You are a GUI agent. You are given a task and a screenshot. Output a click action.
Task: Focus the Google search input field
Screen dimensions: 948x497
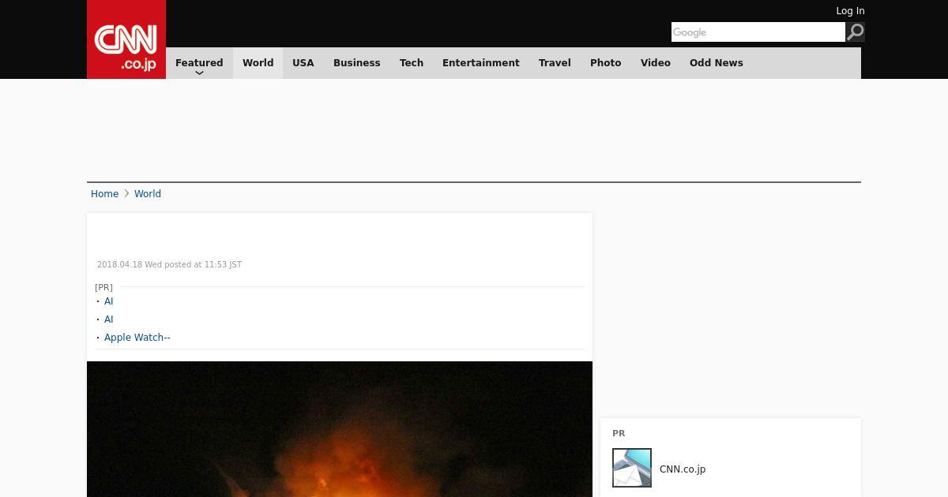(758, 32)
